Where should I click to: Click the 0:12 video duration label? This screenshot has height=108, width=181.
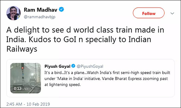(x=17, y=88)
